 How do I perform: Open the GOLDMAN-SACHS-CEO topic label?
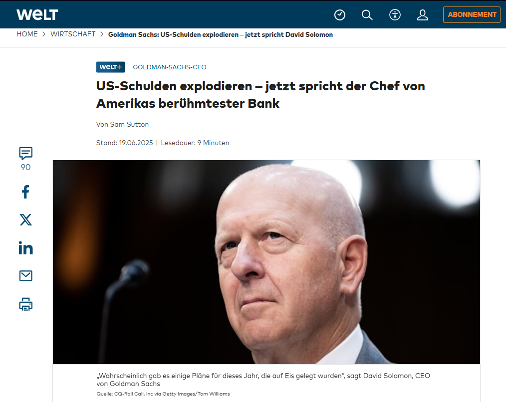[170, 67]
